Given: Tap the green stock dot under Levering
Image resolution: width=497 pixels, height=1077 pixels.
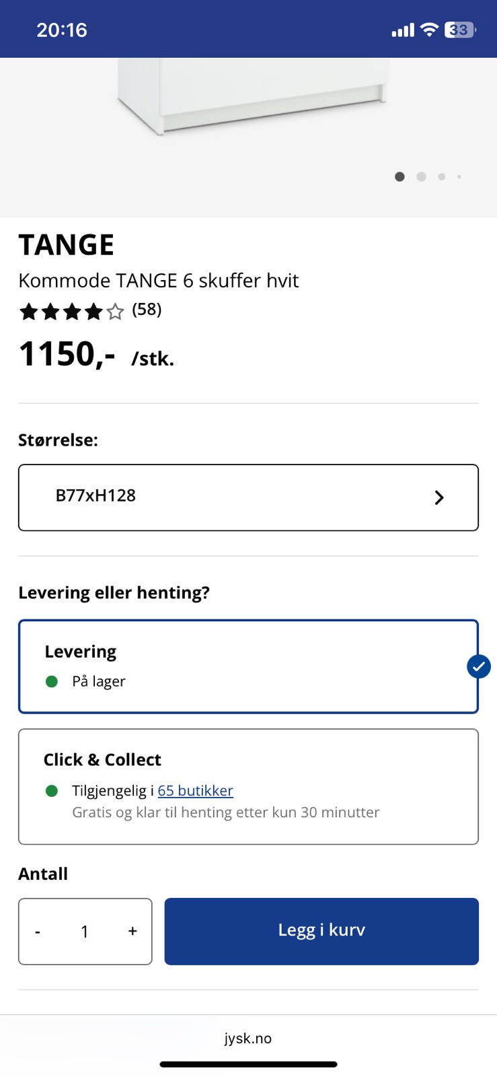Looking at the screenshot, I should pyautogui.click(x=52, y=681).
